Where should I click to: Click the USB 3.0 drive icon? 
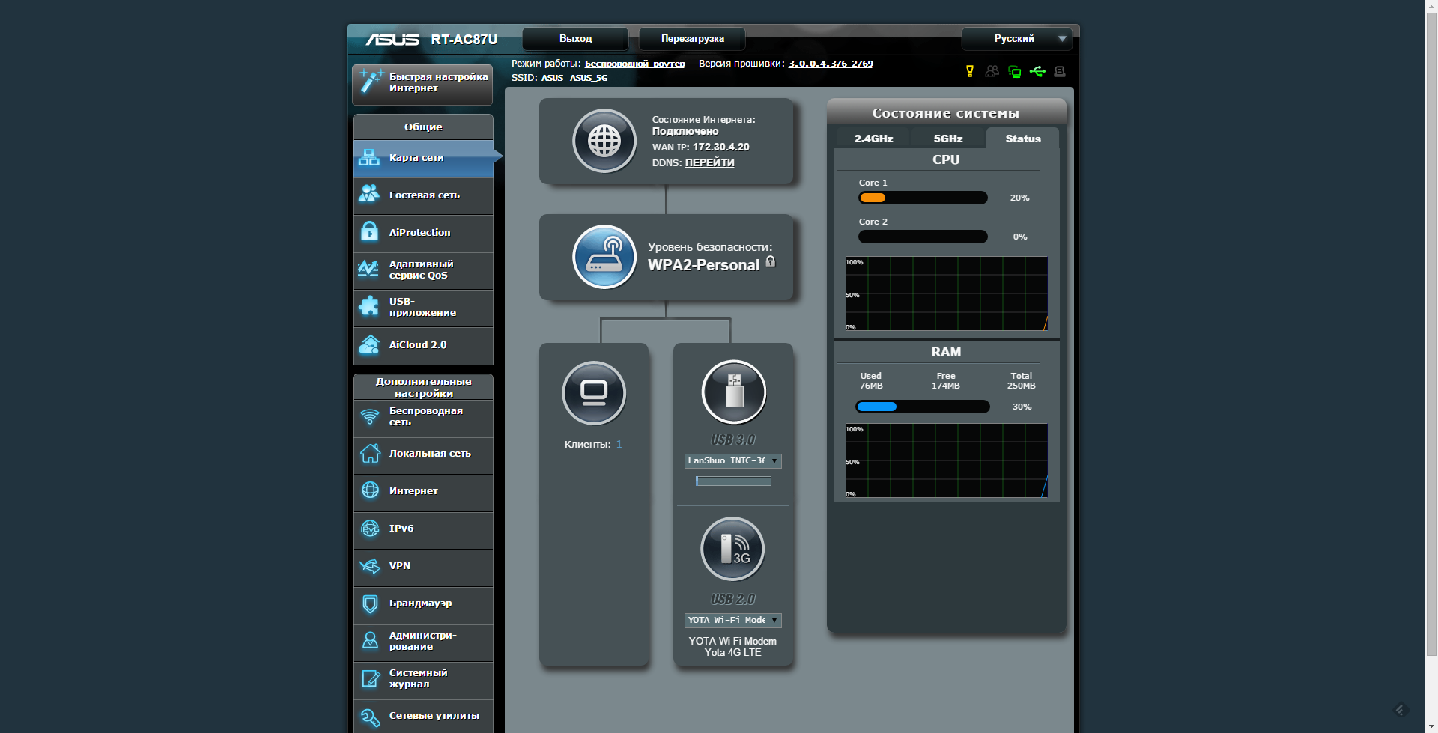[x=733, y=392]
